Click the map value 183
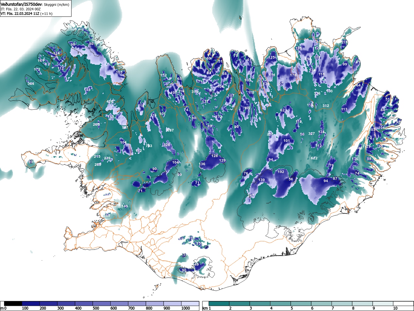Viewport: 414px width, 311px height. click(x=299, y=48)
